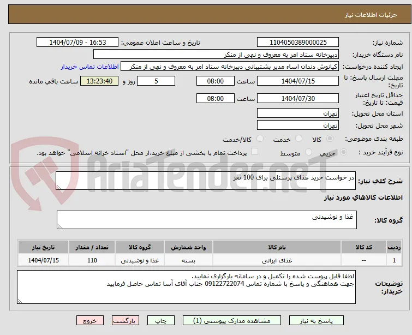Open مشاهده مدارک پیوستی (1) button
This screenshot has height=335, width=412.
[x=232, y=321]
